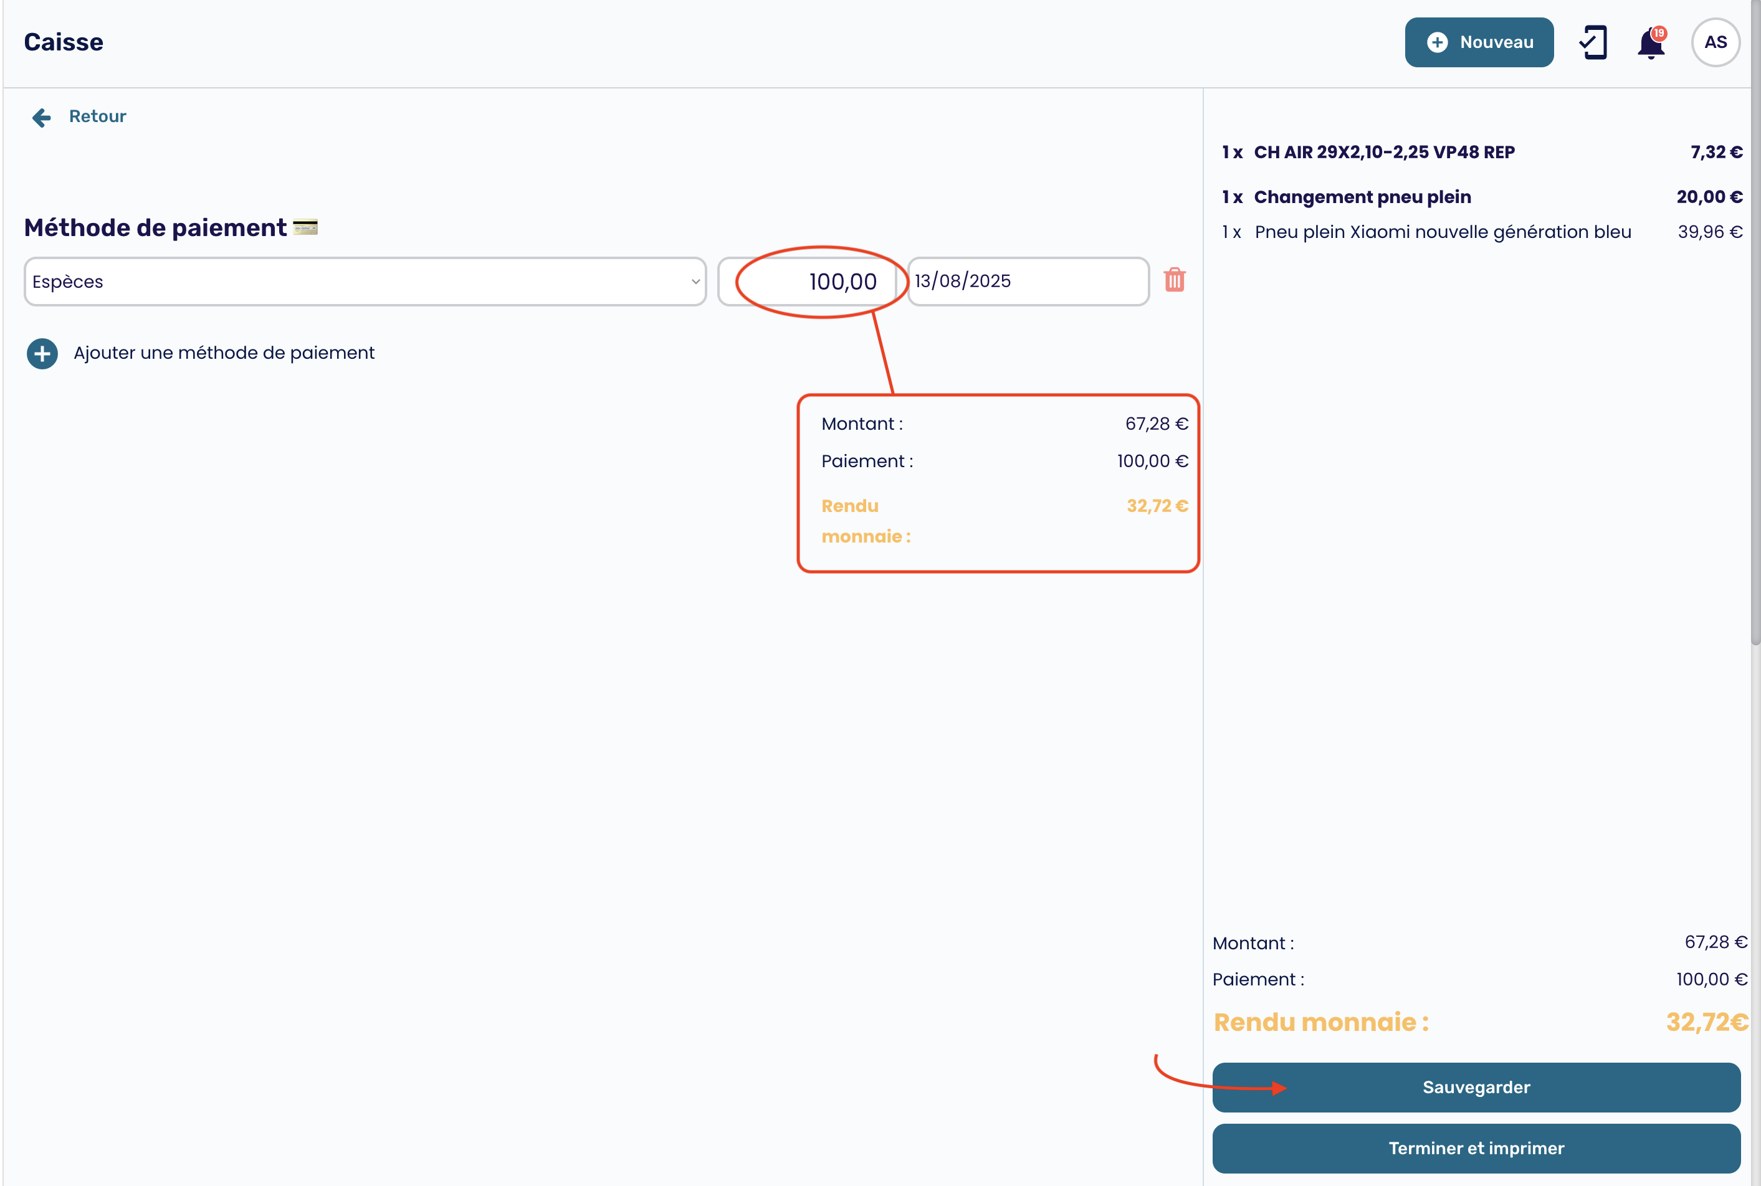Click the plus icon in Nouveau button

point(1437,42)
